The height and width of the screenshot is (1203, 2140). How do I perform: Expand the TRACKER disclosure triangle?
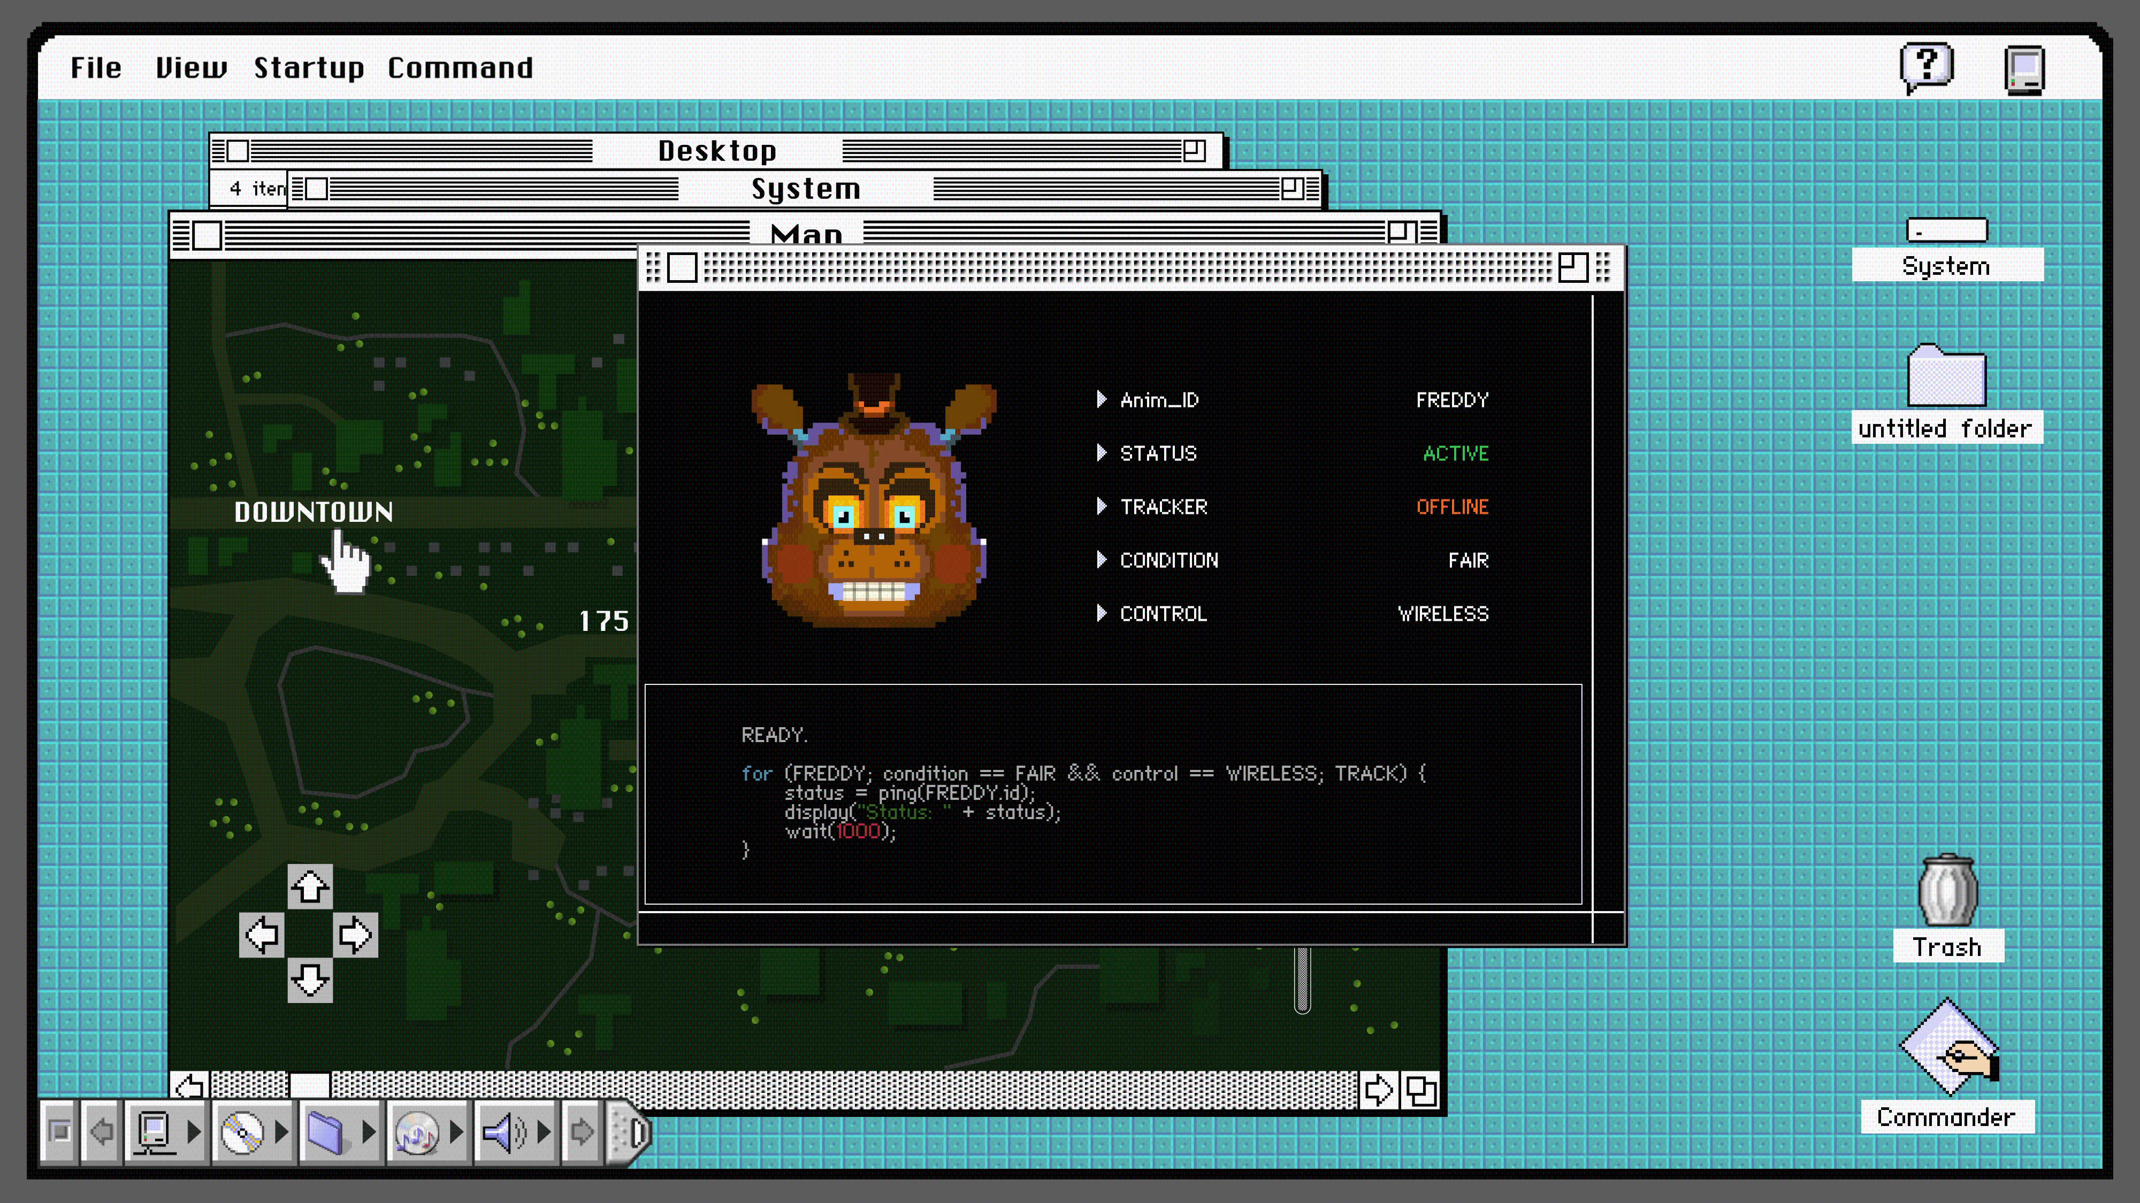[x=1102, y=506]
